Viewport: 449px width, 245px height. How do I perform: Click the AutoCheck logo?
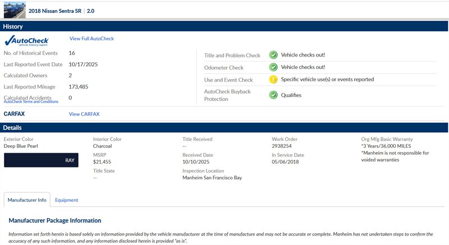(26, 40)
